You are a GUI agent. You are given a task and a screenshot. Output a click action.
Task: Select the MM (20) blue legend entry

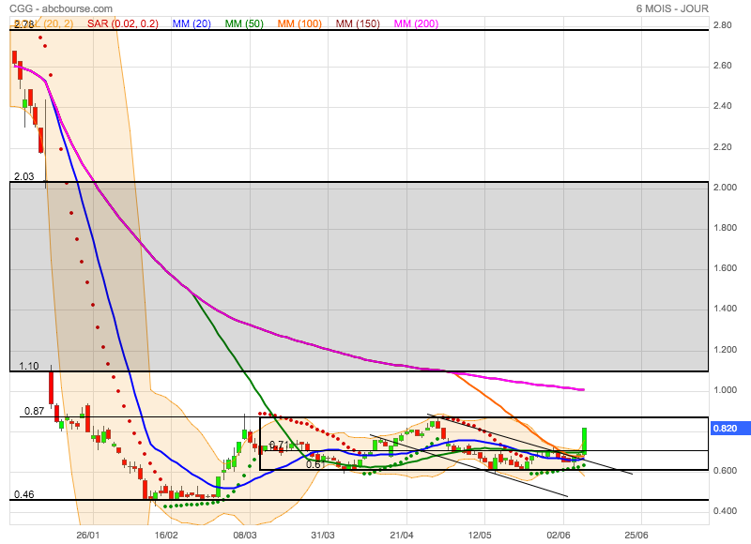click(192, 23)
